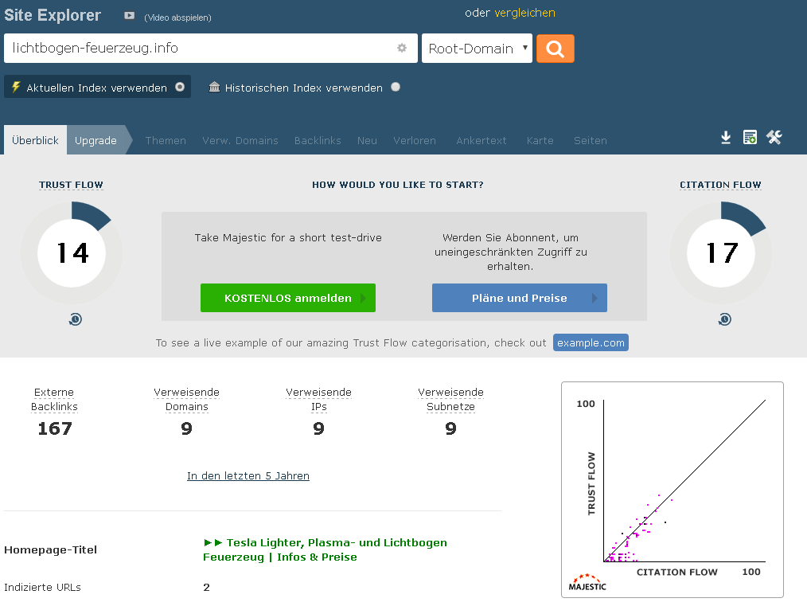This screenshot has height=610, width=807.
Task: Open the Backlinks tab
Action: [x=318, y=140]
